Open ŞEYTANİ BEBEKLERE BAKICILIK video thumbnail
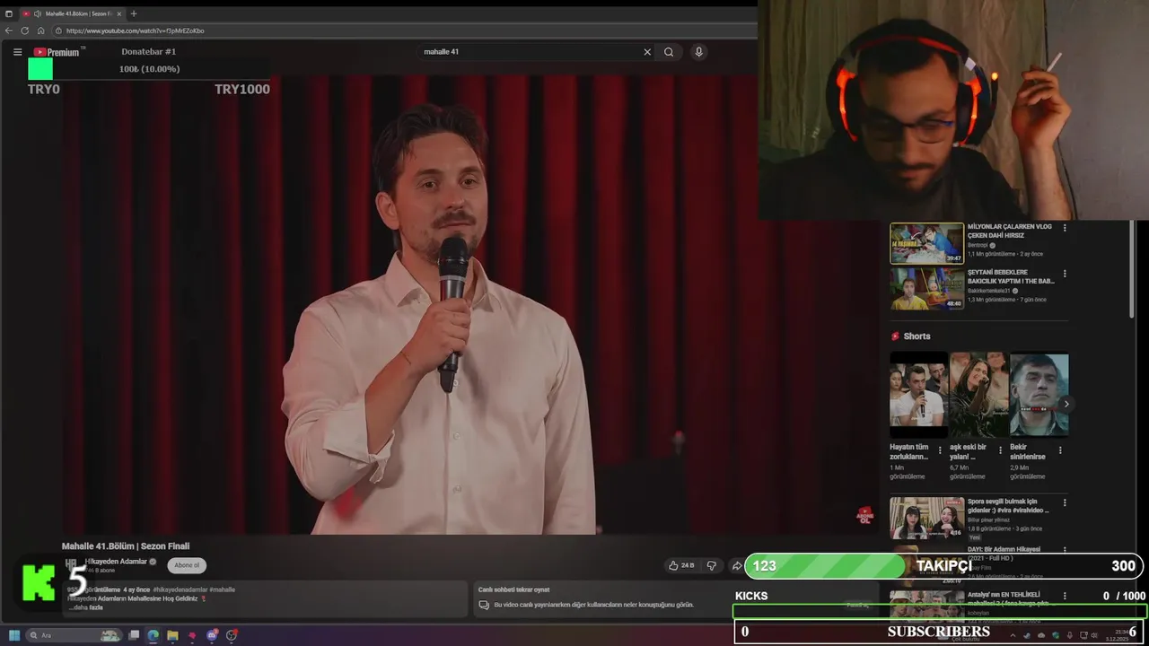Viewport: 1149px width, 646px height. point(926,288)
